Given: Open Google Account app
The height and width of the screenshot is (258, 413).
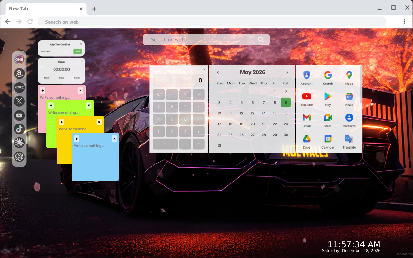Looking at the screenshot, I should pyautogui.click(x=307, y=78).
